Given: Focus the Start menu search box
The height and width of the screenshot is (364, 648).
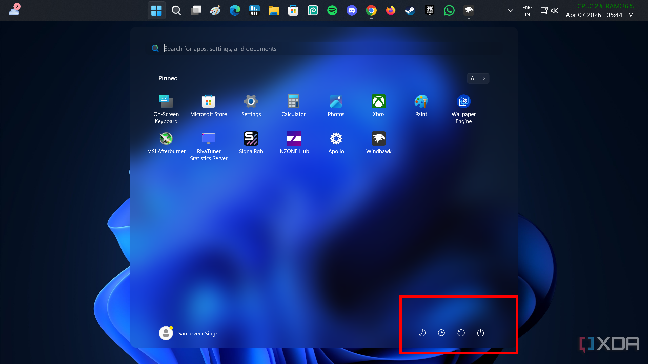Looking at the screenshot, I should coord(324,49).
